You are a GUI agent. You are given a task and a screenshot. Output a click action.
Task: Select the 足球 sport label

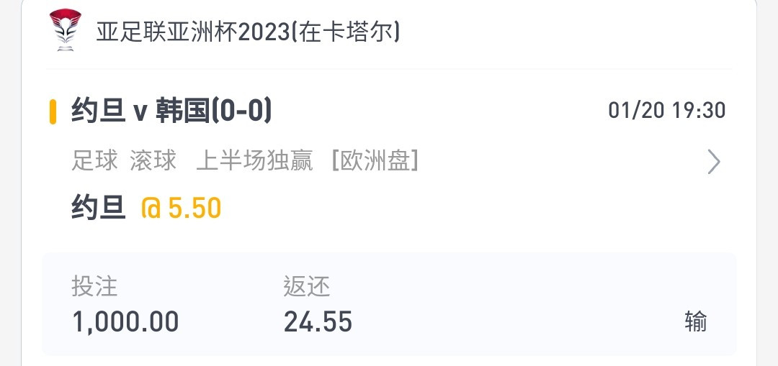(95, 161)
